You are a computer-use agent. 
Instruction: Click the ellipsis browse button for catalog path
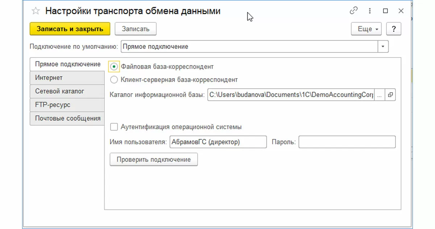coord(379,95)
